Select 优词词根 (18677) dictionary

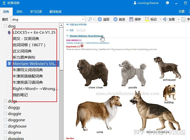point(29,45)
